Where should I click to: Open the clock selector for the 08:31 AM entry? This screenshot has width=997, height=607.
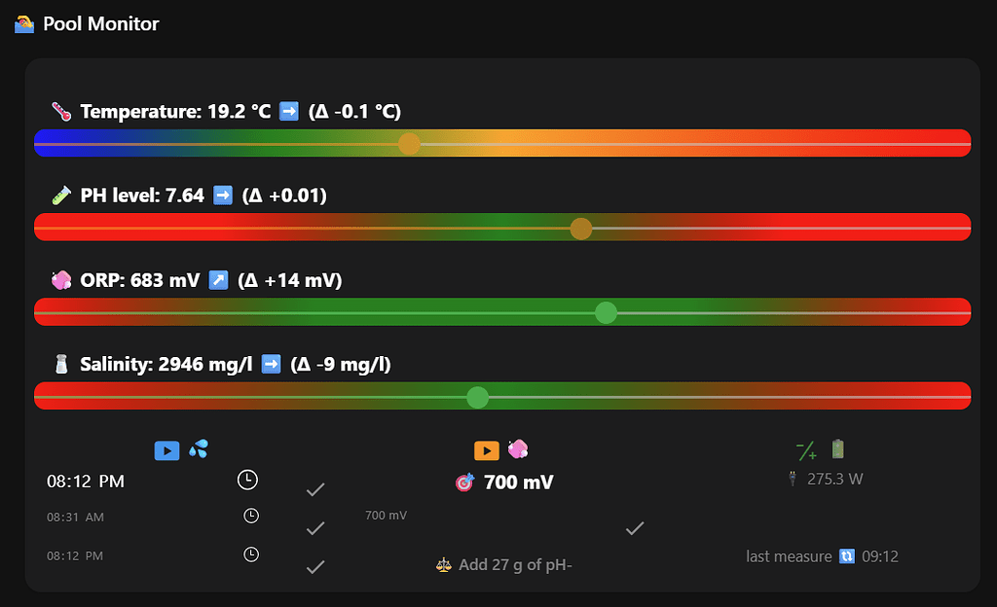[x=250, y=516]
